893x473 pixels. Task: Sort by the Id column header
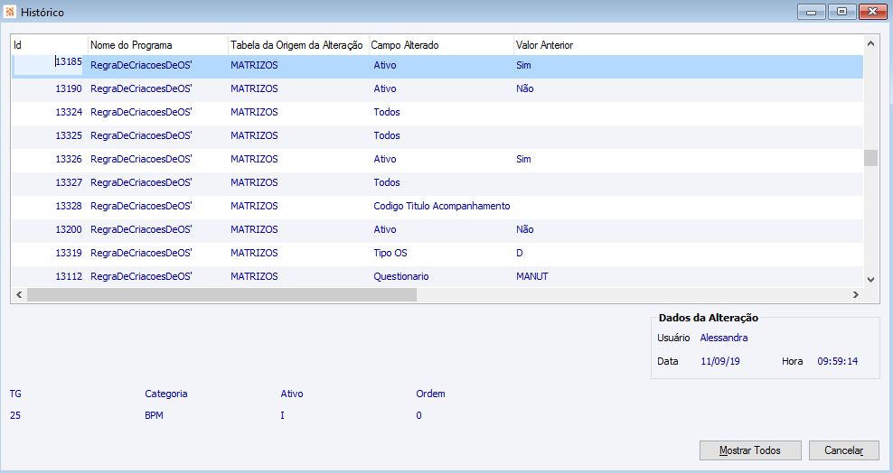click(x=50, y=45)
